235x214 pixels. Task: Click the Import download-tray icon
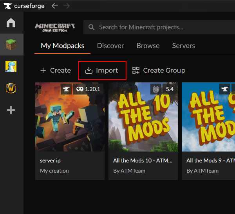pos(89,70)
